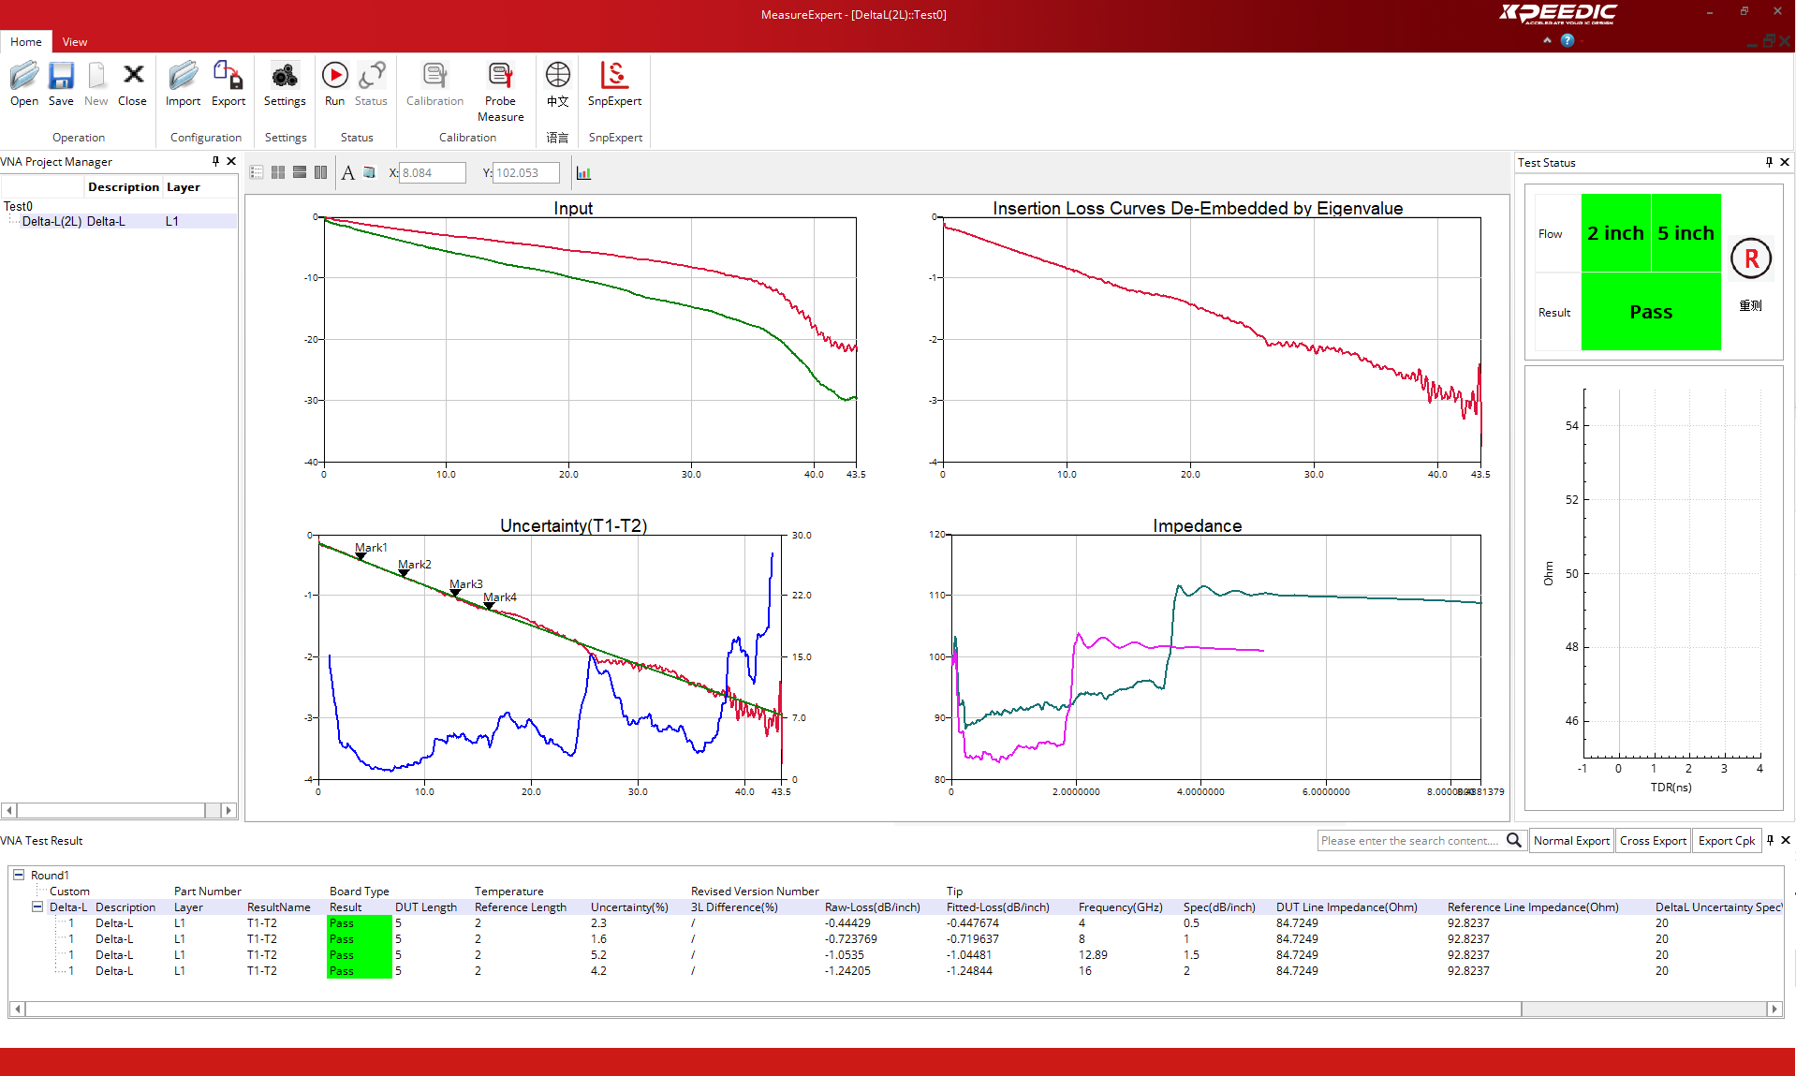1796x1076 pixels.
Task: Click the Export Cpk button
Action: coord(1727,840)
